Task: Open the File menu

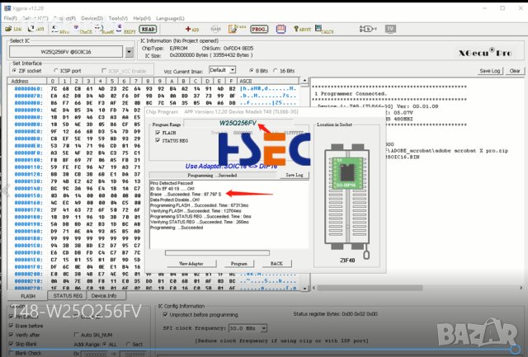Action: [x=10, y=18]
